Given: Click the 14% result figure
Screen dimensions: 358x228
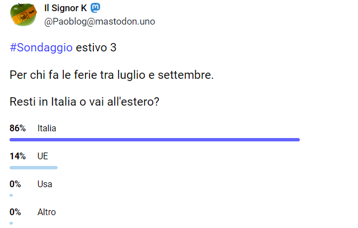Looking at the screenshot, I should (18, 156).
